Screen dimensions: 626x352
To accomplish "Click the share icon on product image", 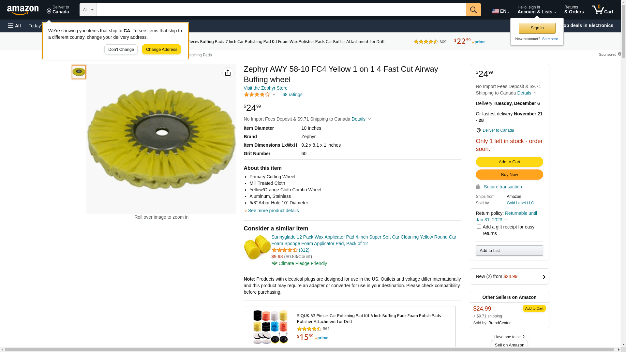I will point(228,73).
